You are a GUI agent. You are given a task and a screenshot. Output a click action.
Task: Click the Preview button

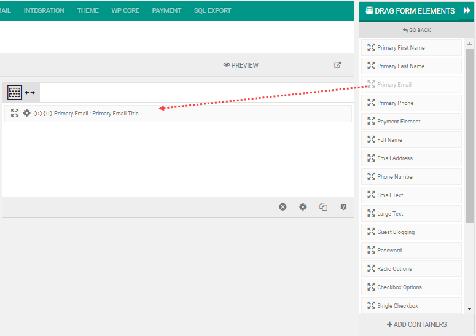click(x=241, y=65)
